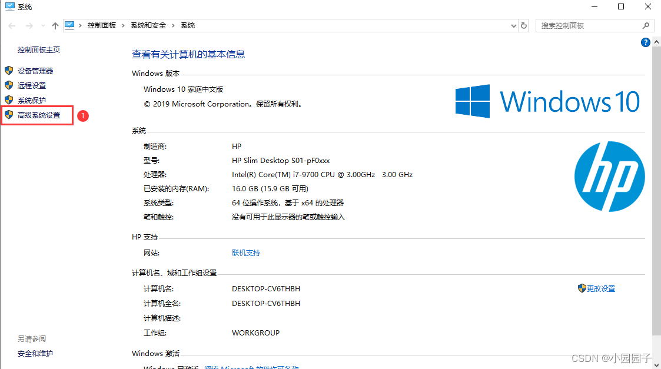
Task: Click the HP logo image
Action: 610,177
